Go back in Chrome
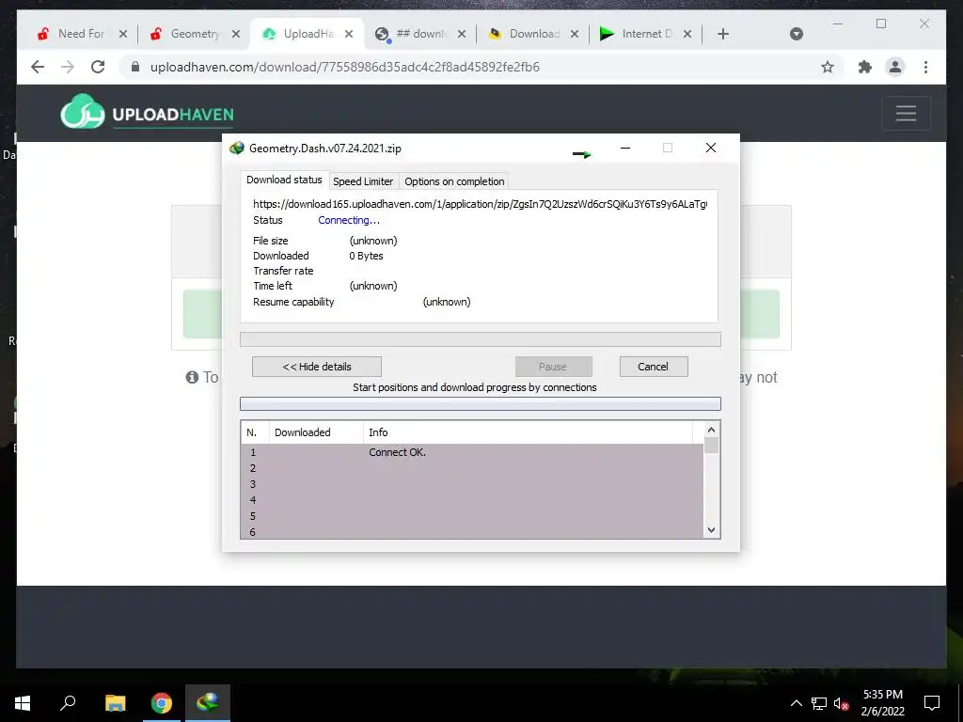Image resolution: width=963 pixels, height=722 pixels. [x=38, y=67]
